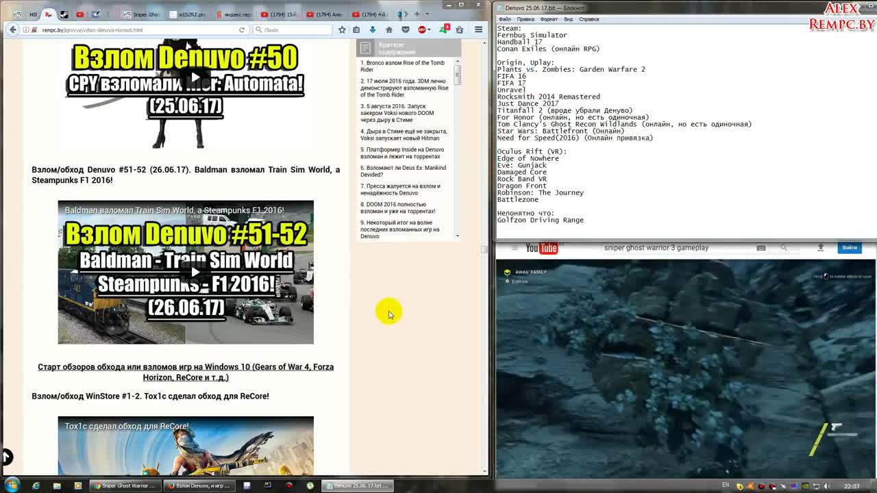Toggle summary contents panel icon

[365, 48]
